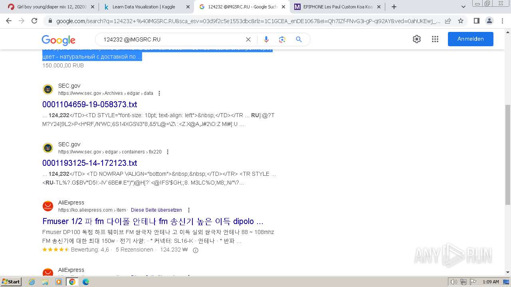
Task: Submit search with magnifier icon
Action: click(x=299, y=39)
